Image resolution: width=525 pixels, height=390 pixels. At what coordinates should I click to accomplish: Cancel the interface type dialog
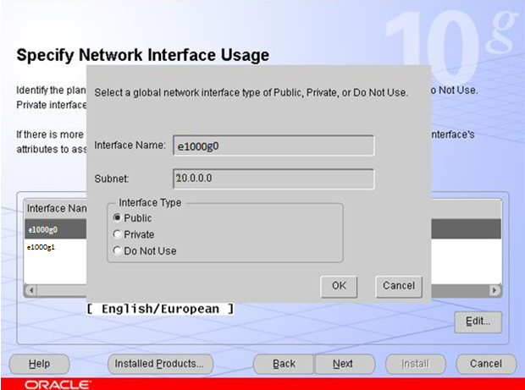point(398,286)
